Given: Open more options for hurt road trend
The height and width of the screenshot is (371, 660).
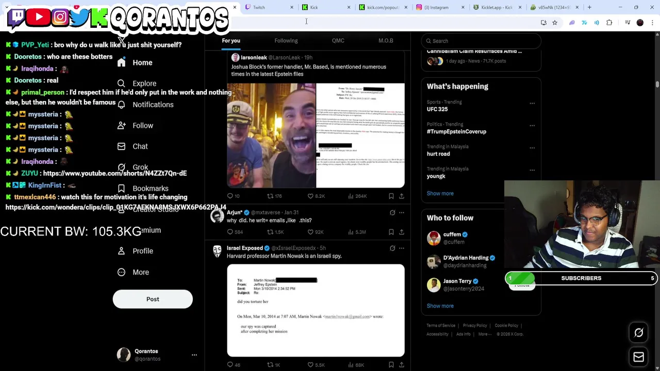Looking at the screenshot, I should pos(532,147).
